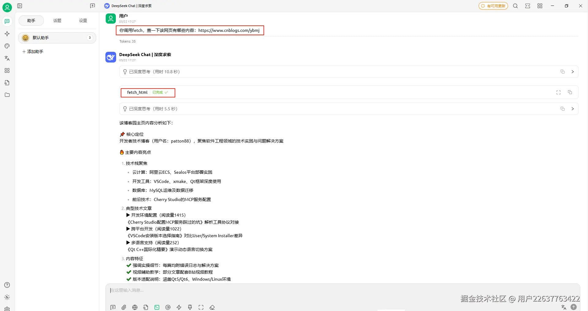Expand the input box to full size
Viewport: 588px width, 311px height.
tap(201, 307)
